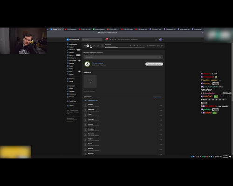Open Реклама in the left sidebar
Viewport: 233px width, 186px height.
(x=71, y=91)
